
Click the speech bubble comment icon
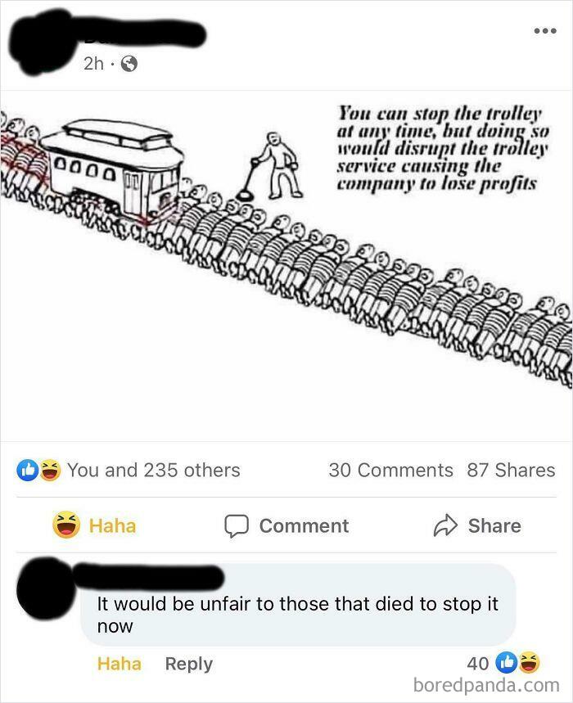coord(237,526)
